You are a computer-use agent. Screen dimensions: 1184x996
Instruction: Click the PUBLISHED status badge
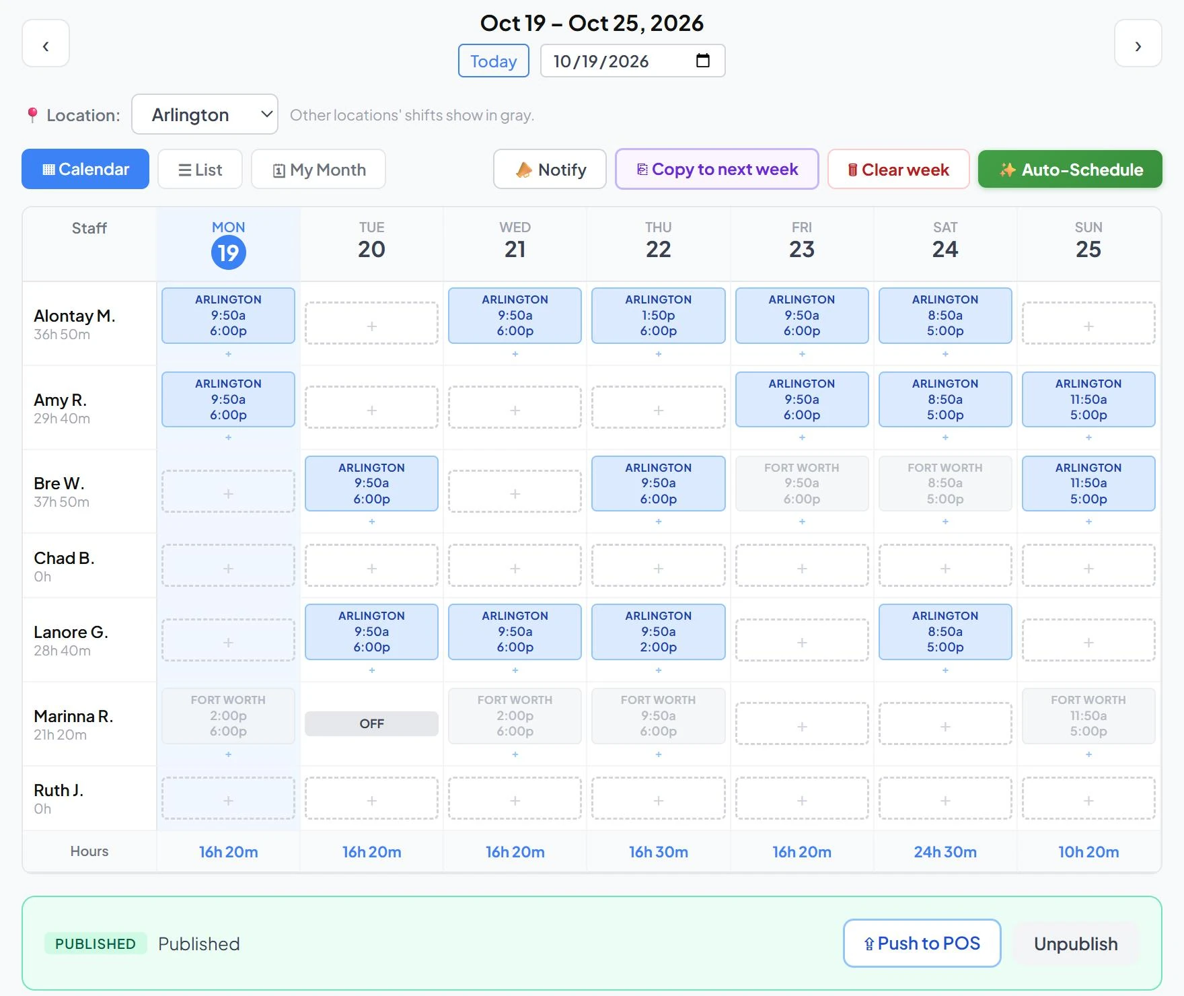[x=96, y=944]
